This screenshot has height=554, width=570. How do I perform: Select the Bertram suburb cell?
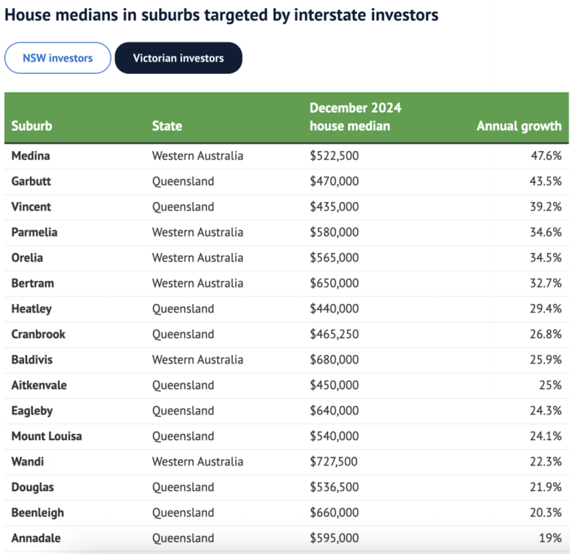click(32, 283)
